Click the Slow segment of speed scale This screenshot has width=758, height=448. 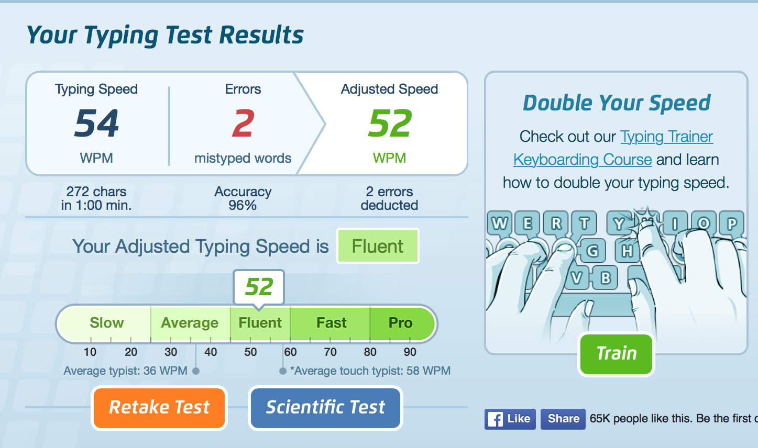coord(106,323)
